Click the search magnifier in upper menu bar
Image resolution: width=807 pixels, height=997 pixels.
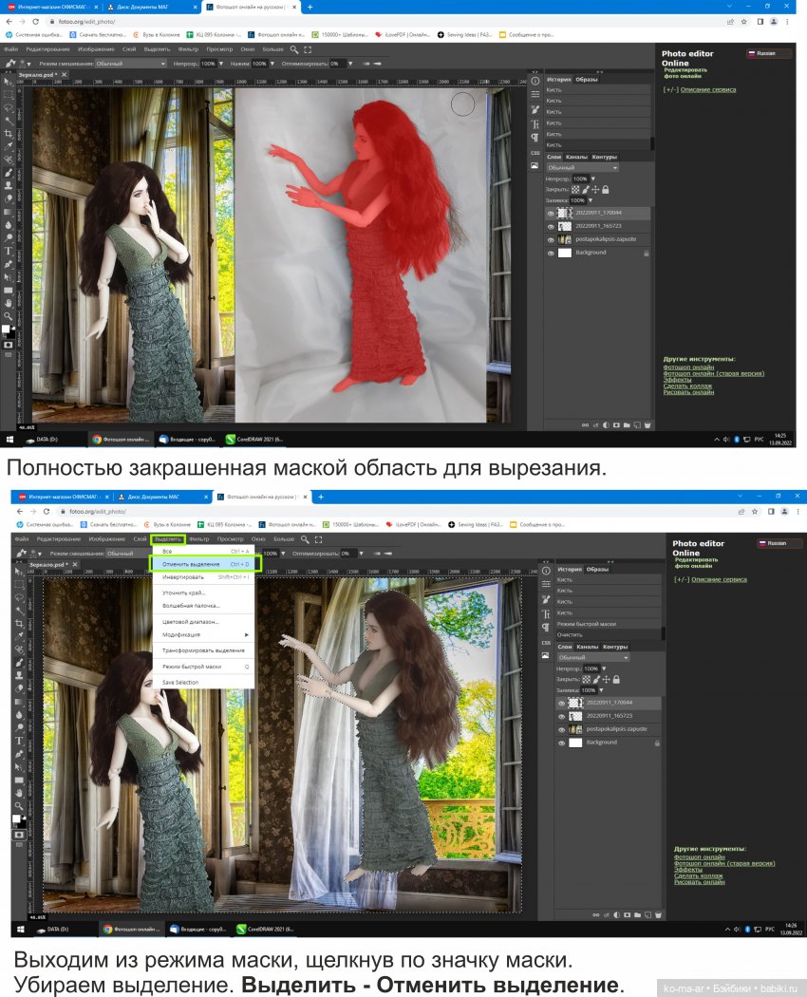pos(294,48)
